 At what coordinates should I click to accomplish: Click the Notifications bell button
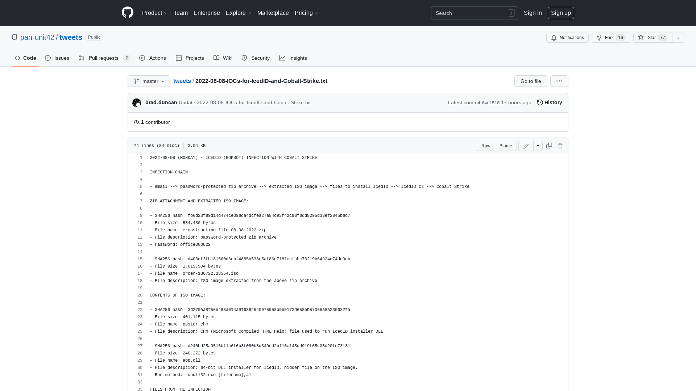pyautogui.click(x=567, y=38)
